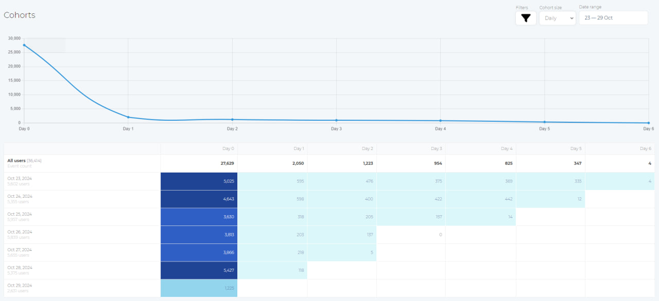Click the Day 6 chart data point

tap(648, 123)
